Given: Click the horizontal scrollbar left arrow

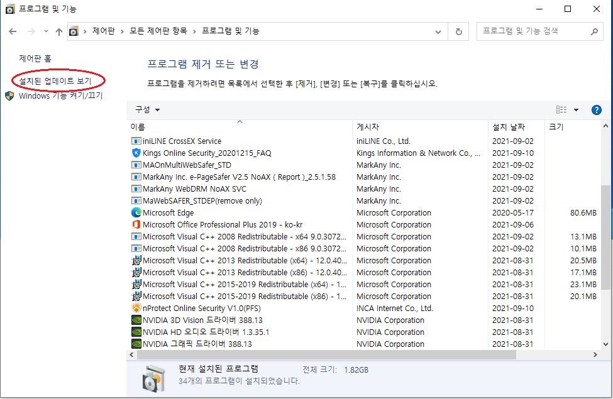Looking at the screenshot, I should pos(132,355).
